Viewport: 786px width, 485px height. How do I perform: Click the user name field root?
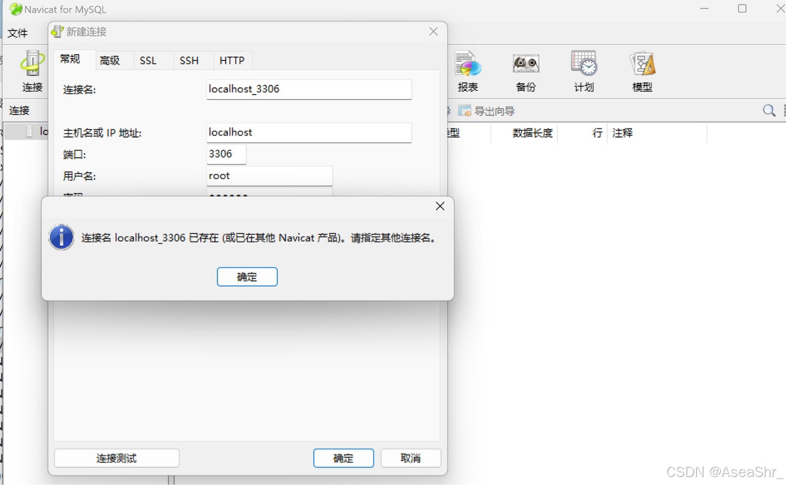point(270,176)
